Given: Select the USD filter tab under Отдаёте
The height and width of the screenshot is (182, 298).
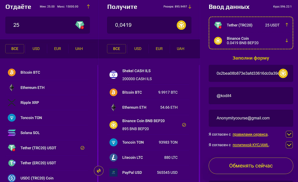Looking at the screenshot, I should coord(36,49).
